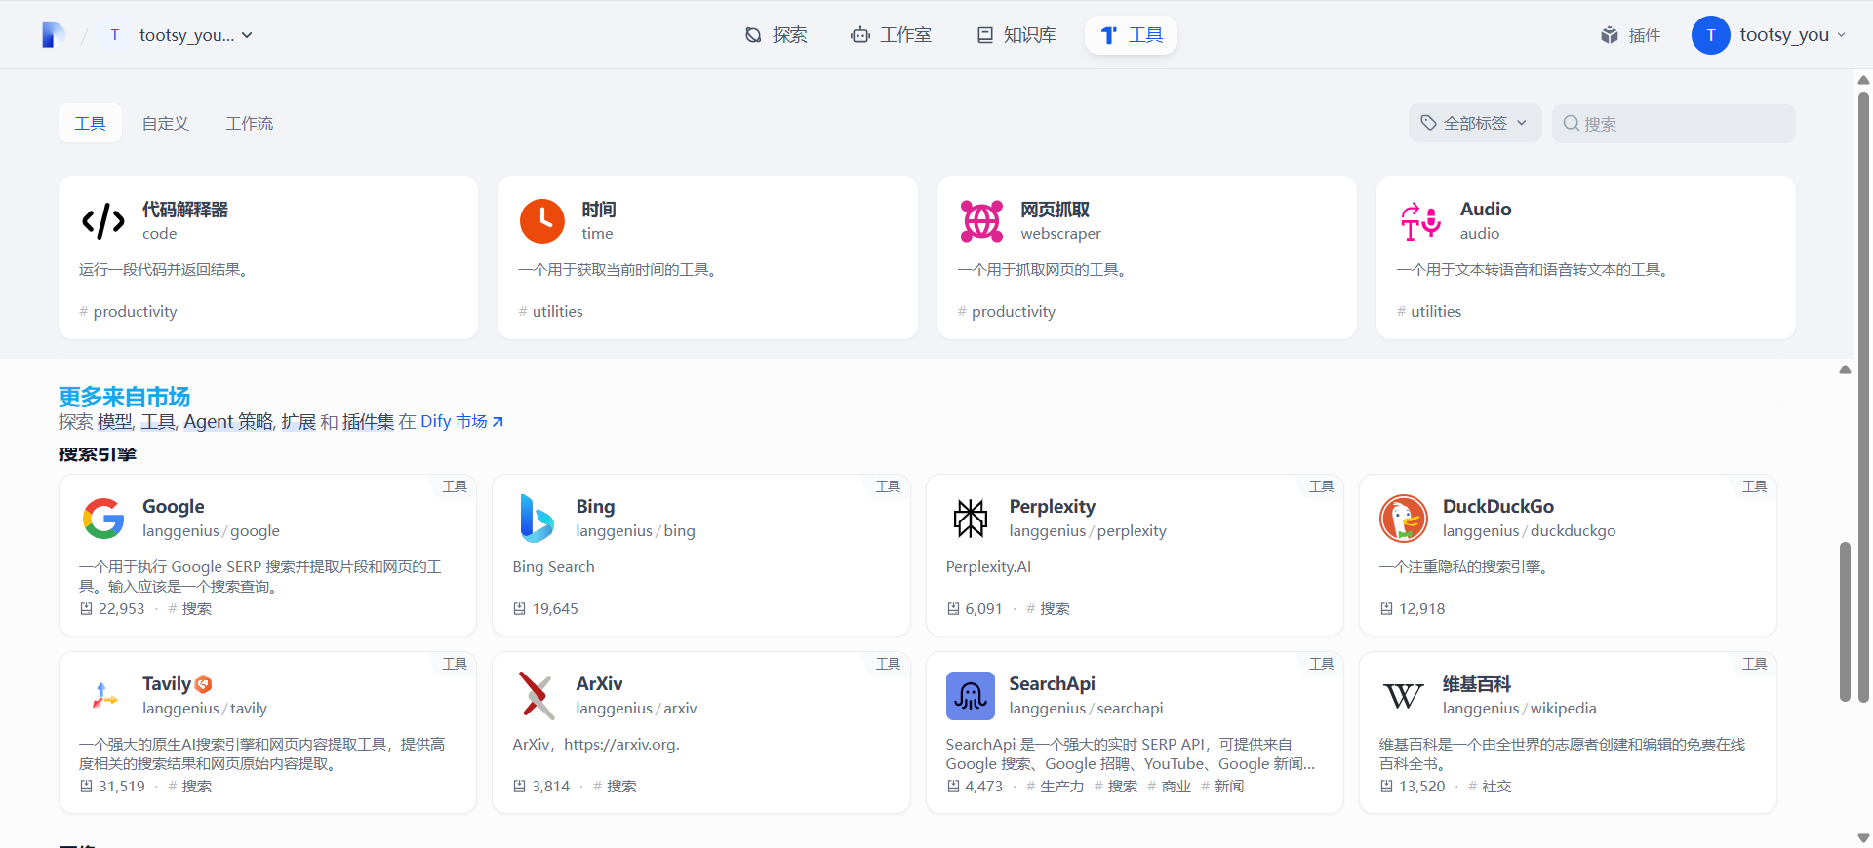Click the workspace avatar T icon
Screen dimensions: 1873x848
(x=115, y=35)
